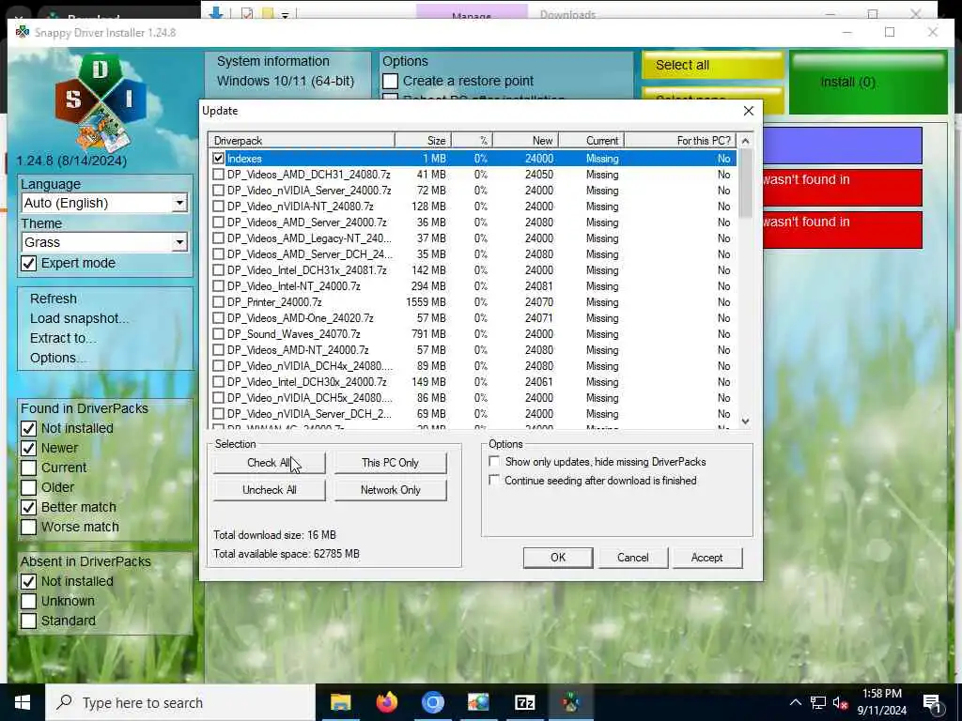
Task: Click the Snappy Driver Installer title bar icon
Action: click(x=23, y=32)
